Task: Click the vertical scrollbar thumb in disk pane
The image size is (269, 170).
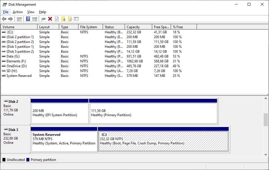Action: (266, 120)
